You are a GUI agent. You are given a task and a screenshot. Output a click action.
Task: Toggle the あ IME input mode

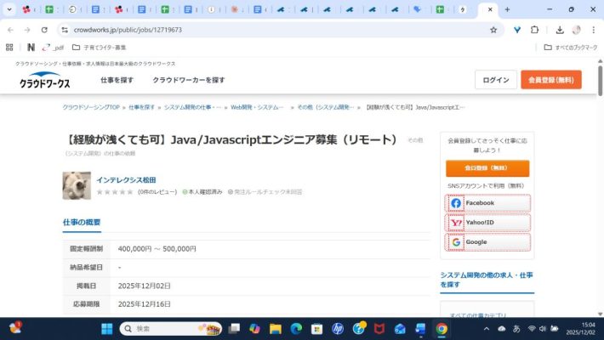(516, 328)
